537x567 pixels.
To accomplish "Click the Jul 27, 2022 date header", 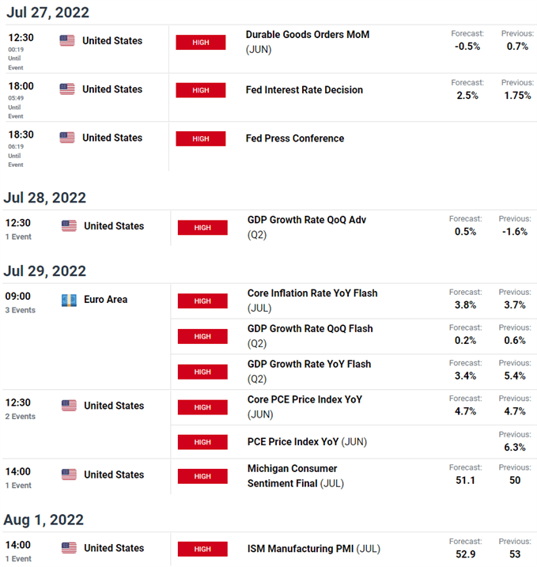I will [x=46, y=13].
